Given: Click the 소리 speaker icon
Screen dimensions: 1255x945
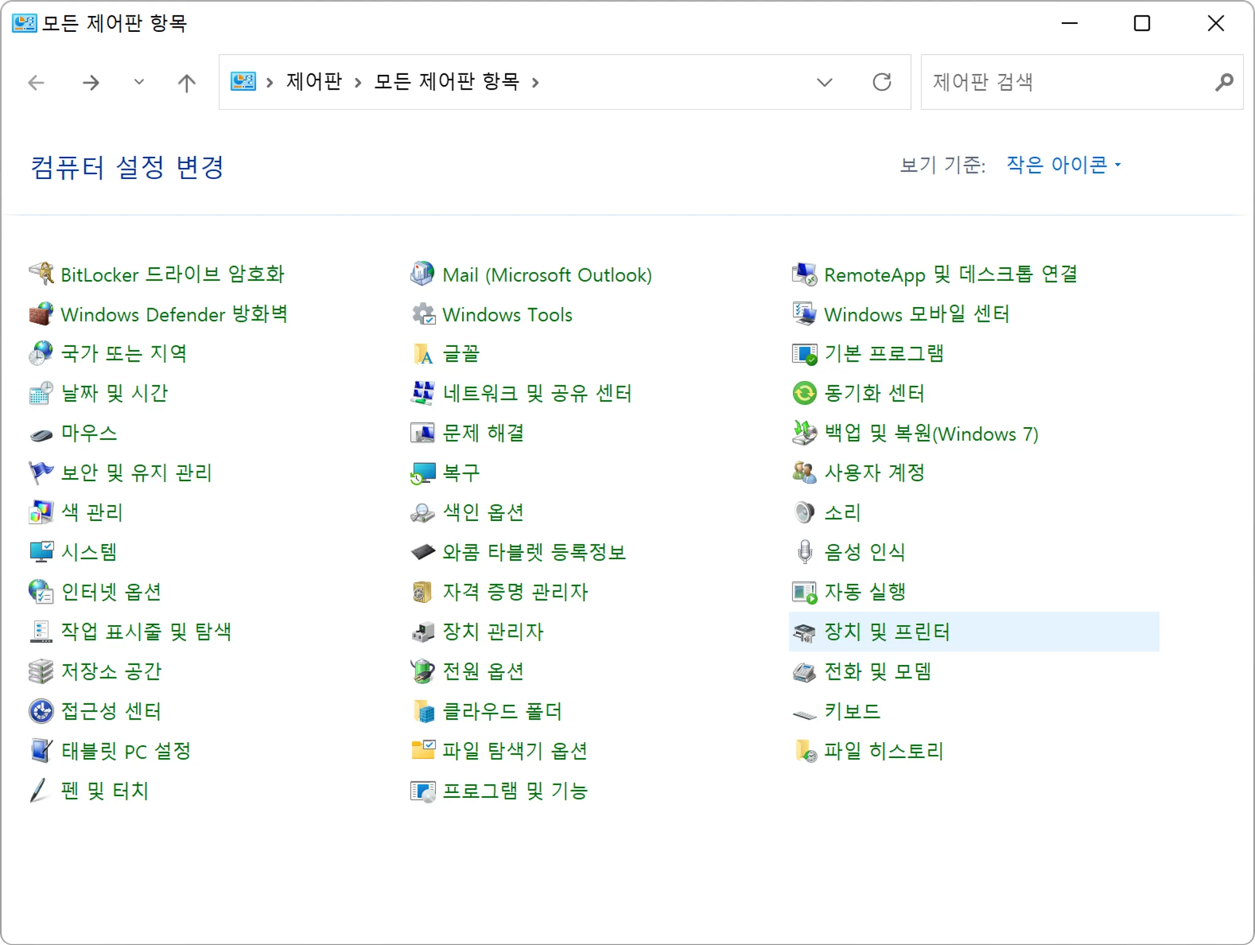Looking at the screenshot, I should [x=804, y=512].
